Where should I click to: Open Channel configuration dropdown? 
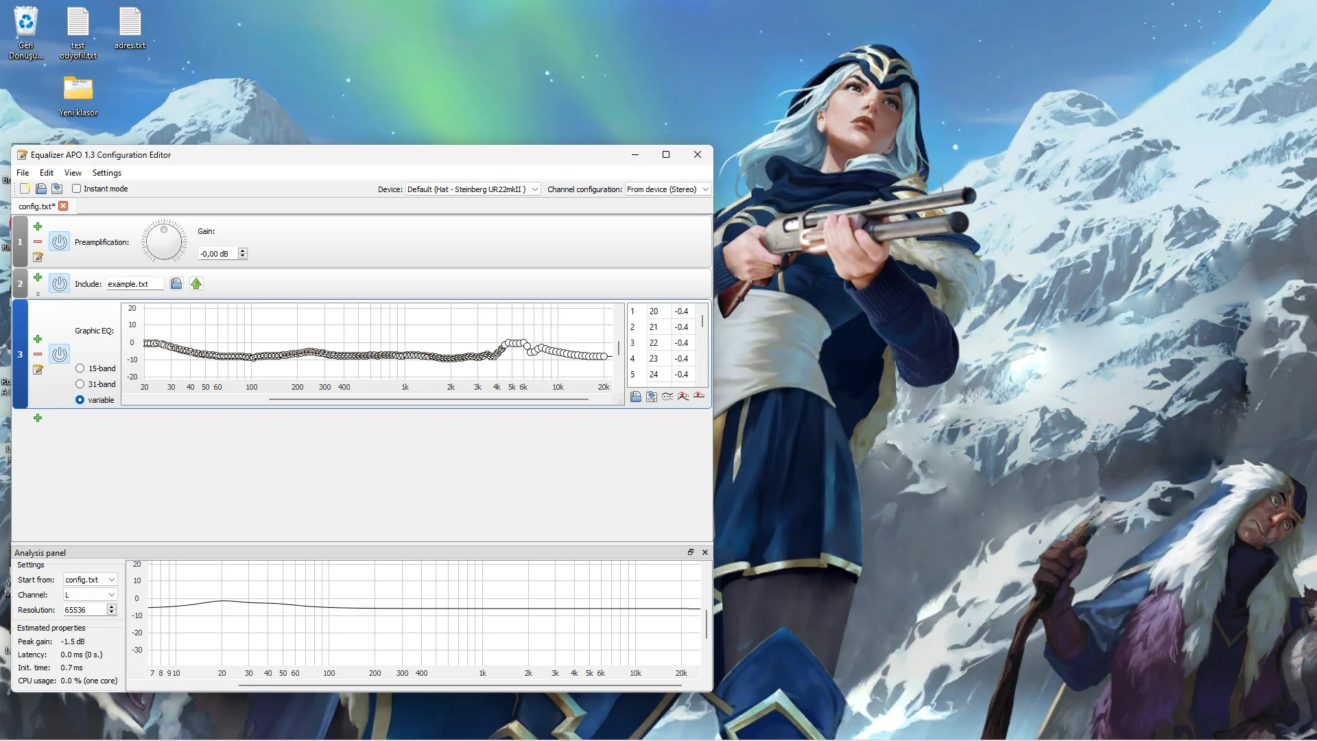coord(668,189)
